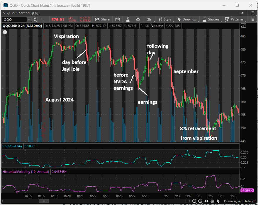Click the 8/19 date label on time axis
The image size is (258, 205).
point(54,196)
